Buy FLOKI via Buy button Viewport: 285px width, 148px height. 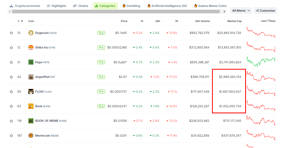pos(101,91)
